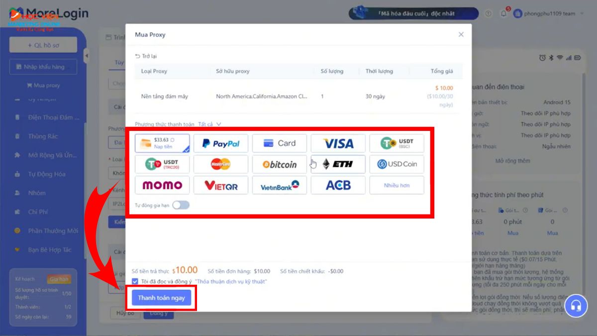
Task: Show more payment methods via Nhiều hơn
Action: tap(397, 185)
